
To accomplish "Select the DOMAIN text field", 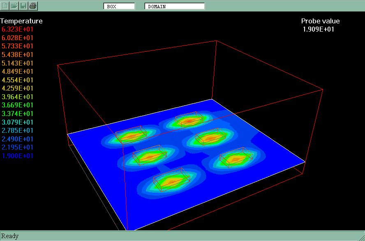I will [174, 6].
